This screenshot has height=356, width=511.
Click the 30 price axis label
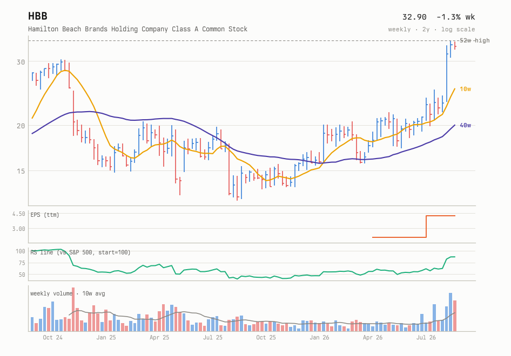pyautogui.click(x=21, y=62)
